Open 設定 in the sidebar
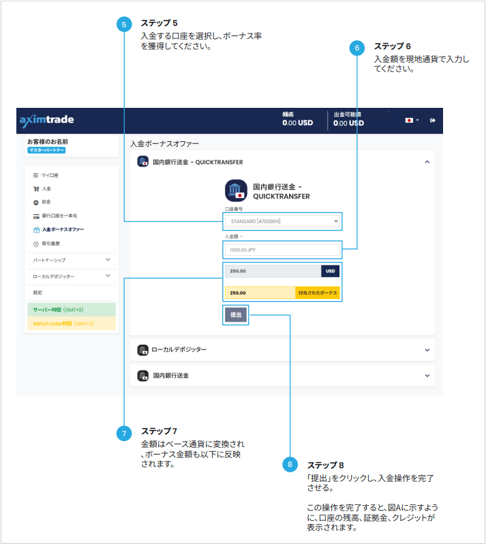486x544 pixels. [37, 292]
